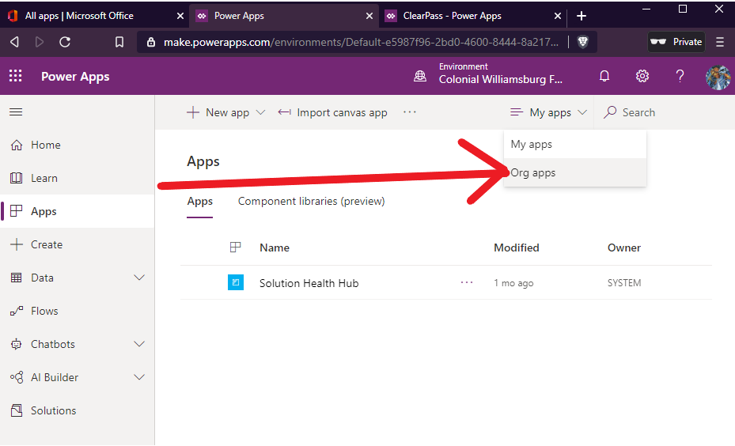Switch to All apps Microsoft Office tab
Image resolution: width=735 pixels, height=446 pixels.
(x=79, y=16)
